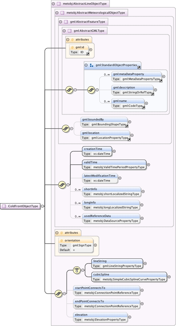This screenshot has height=326, width=176.
Task: Click the sequence icon left of creationTime
Action: tap(62, 185)
